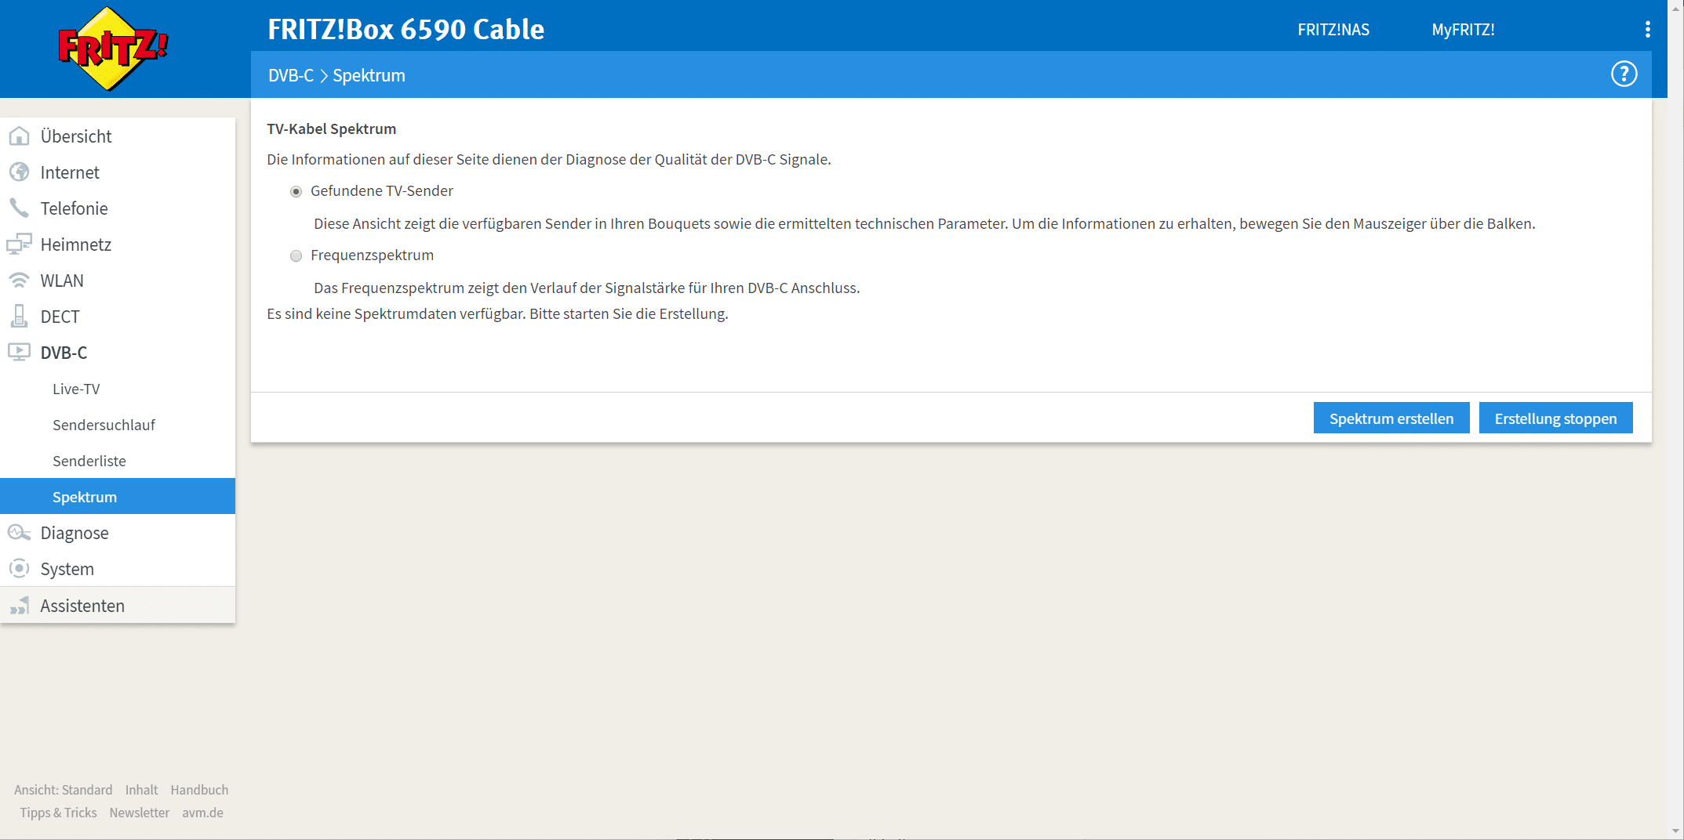Click the FRITZ! logo
This screenshot has width=1684, height=840.
(113, 49)
